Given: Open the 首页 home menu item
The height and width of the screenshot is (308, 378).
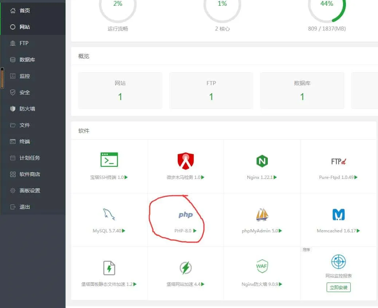Looking at the screenshot, I should [x=33, y=11].
